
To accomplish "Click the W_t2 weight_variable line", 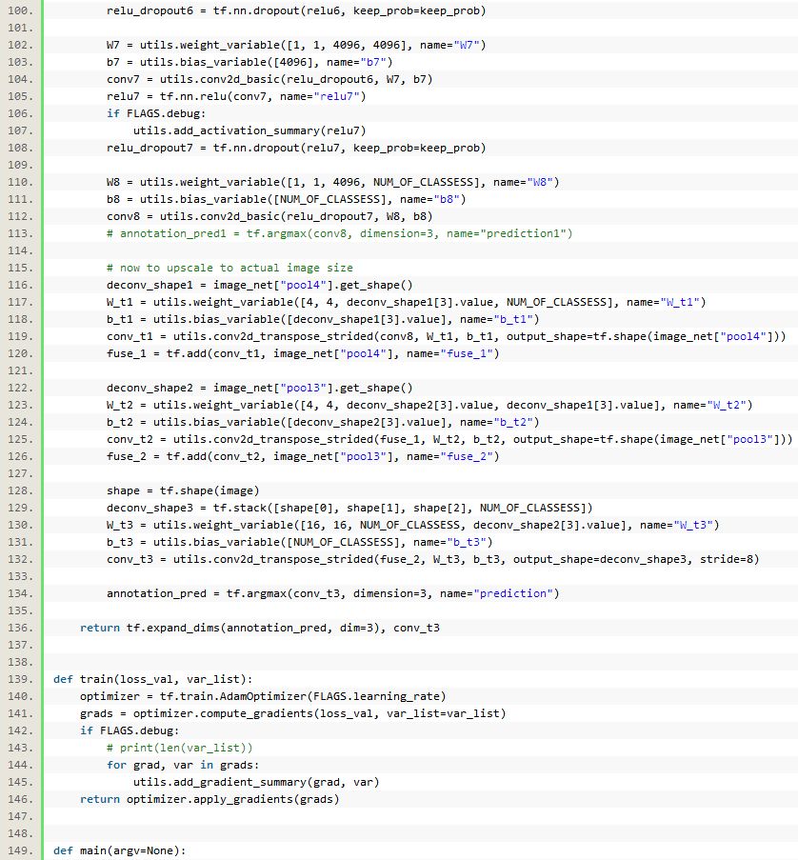I will point(429,405).
